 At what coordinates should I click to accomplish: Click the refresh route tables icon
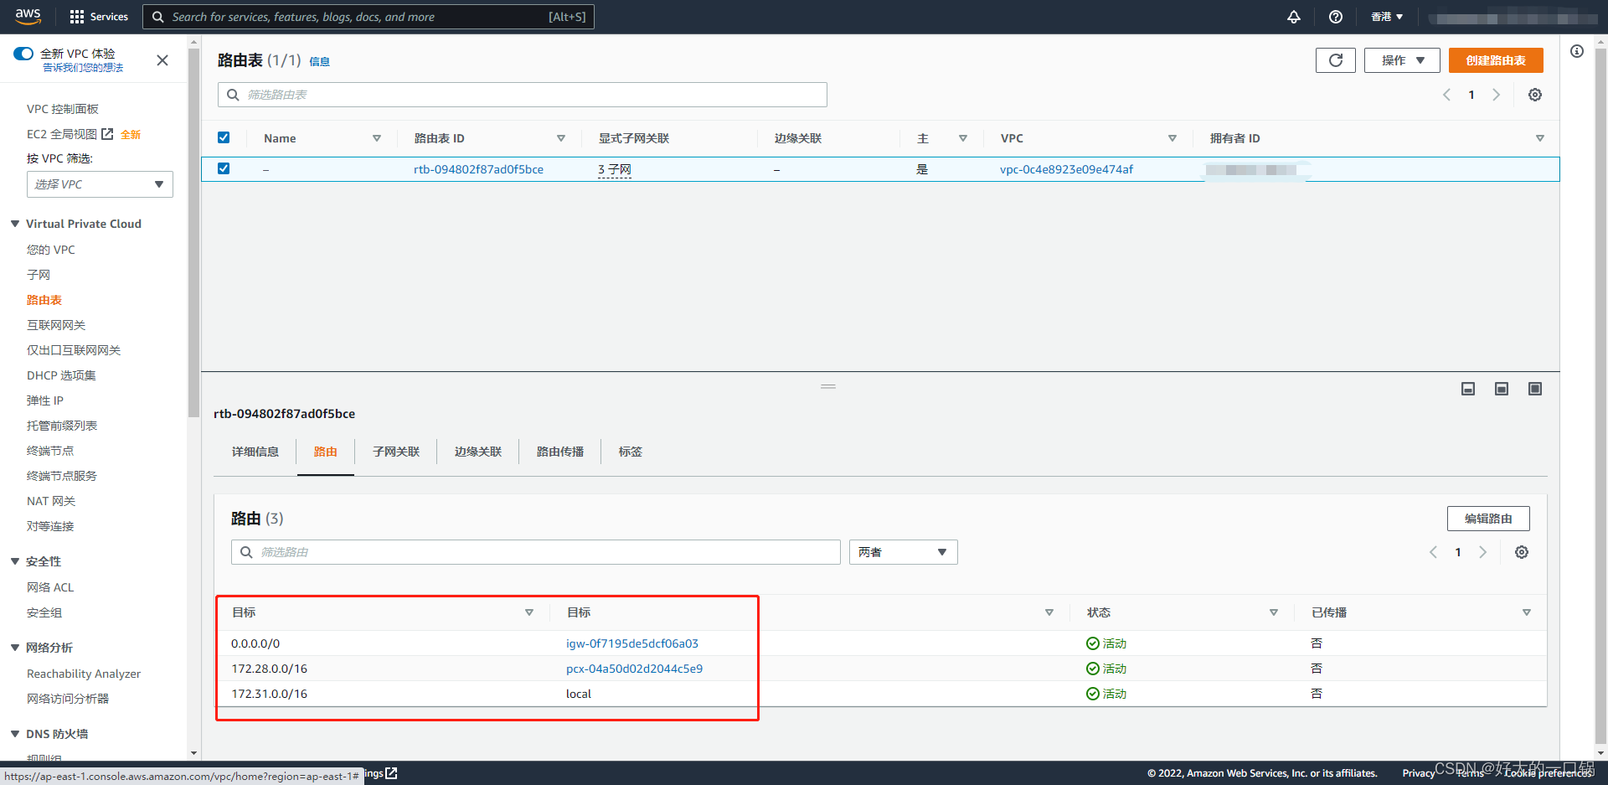(1335, 60)
